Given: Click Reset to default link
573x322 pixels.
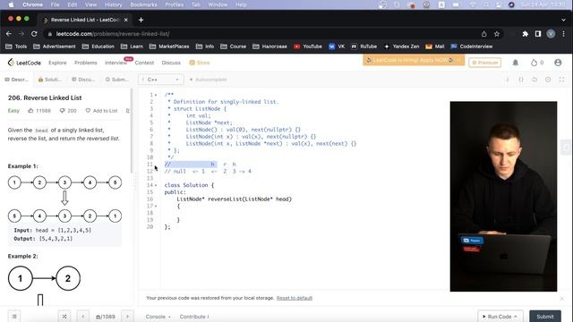Looking at the screenshot, I should [x=295, y=298].
